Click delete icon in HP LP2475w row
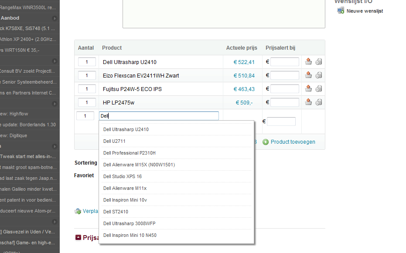Image resolution: width=406 pixels, height=253 pixels. pyautogui.click(x=319, y=102)
